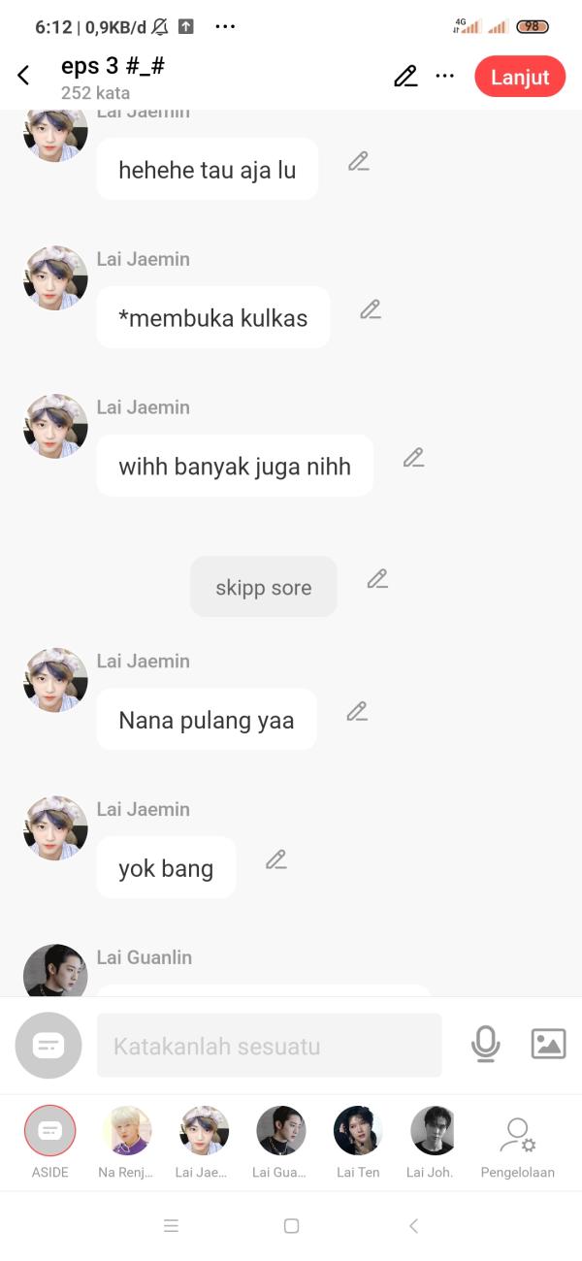Edit the "wihh banyak juga nihh" message
Image resolution: width=582 pixels, height=1261 pixels.
414,457
